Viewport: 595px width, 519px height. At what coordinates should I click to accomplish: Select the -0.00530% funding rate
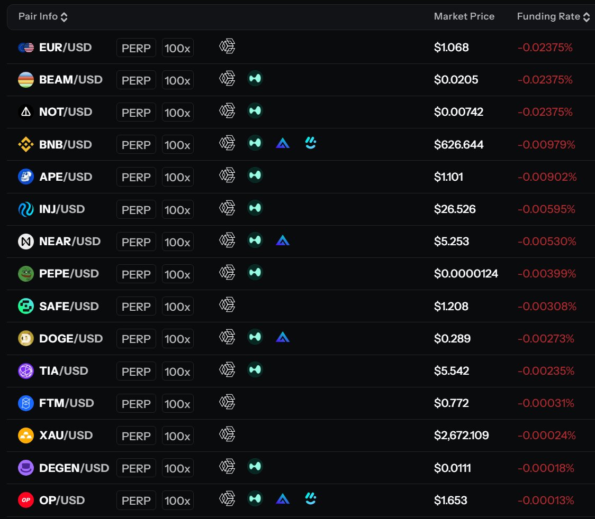(547, 242)
